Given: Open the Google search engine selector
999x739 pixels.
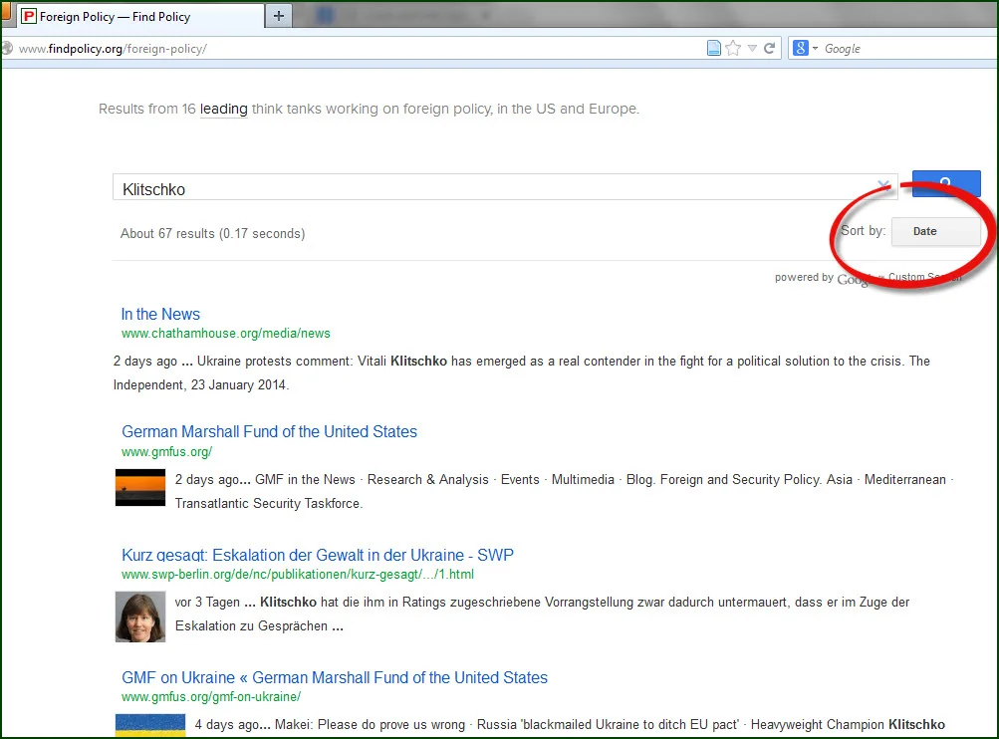Looking at the screenshot, I should (805, 49).
